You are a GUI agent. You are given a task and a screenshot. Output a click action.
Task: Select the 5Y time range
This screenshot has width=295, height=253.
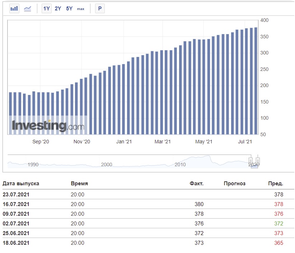[69, 9]
